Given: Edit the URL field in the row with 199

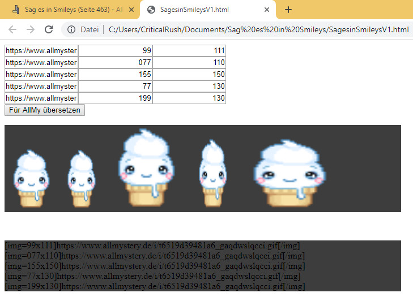Looking at the screenshot, I should pyautogui.click(x=41, y=98).
